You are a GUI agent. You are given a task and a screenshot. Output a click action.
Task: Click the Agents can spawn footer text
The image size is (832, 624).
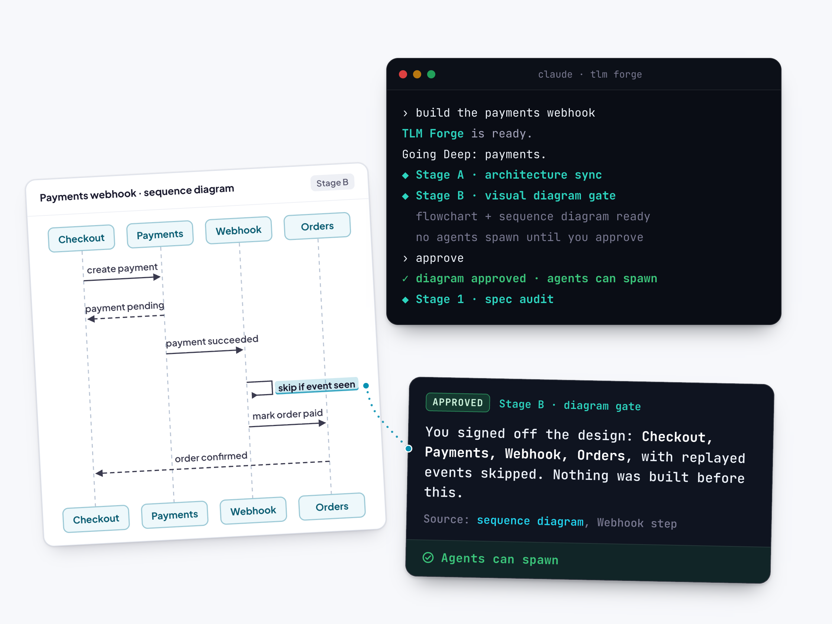tap(500, 559)
